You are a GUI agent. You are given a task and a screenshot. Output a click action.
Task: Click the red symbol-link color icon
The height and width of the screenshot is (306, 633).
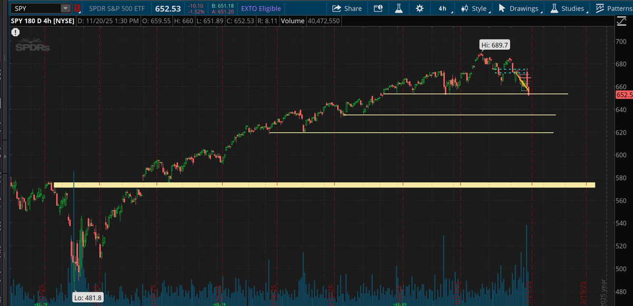[x=77, y=8]
